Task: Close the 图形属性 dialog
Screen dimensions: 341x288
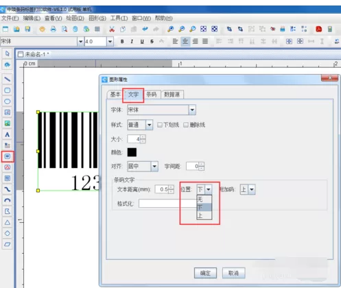Action: click(329, 78)
